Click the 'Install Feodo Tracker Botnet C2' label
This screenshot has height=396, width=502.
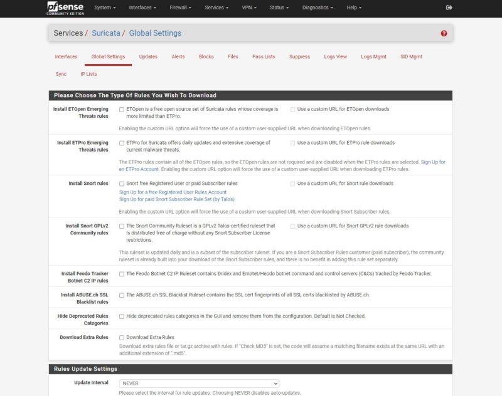85,277
